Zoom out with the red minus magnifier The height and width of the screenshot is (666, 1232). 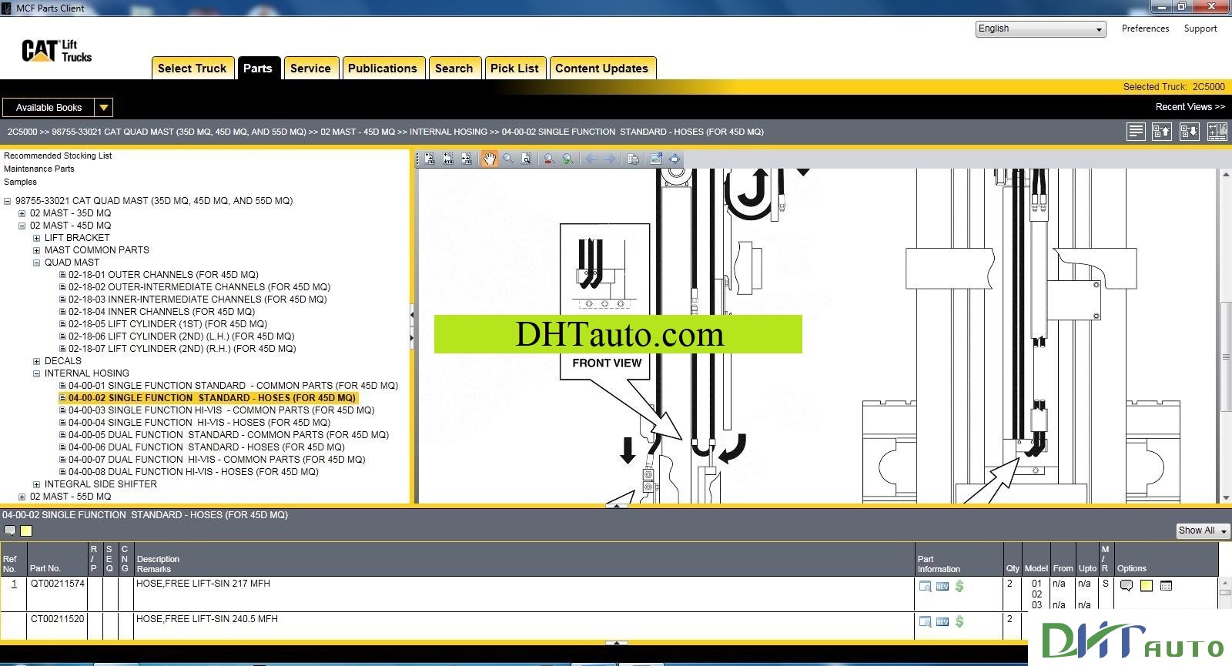tap(549, 159)
